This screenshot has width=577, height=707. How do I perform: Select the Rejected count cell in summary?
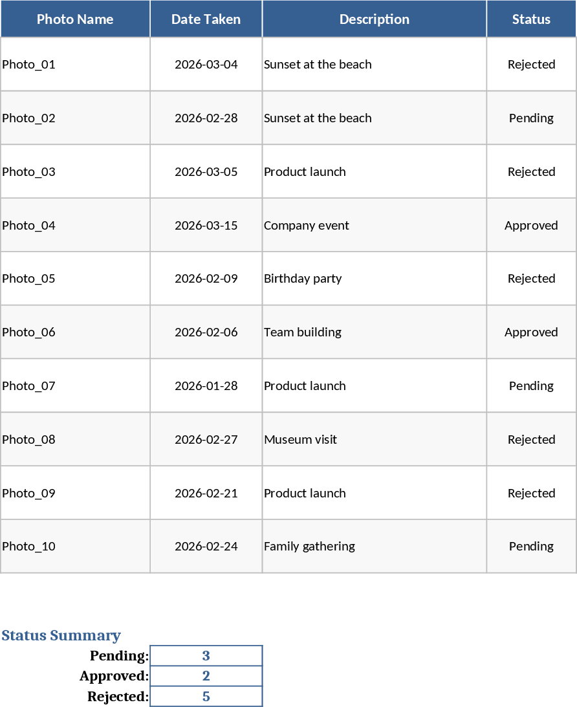pos(206,697)
